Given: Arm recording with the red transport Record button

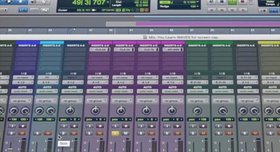Looking at the screenshot, I should [x=243, y=2].
